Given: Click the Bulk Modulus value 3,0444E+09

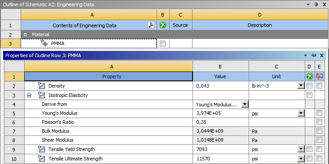Looking at the screenshot, I should point(221,131).
